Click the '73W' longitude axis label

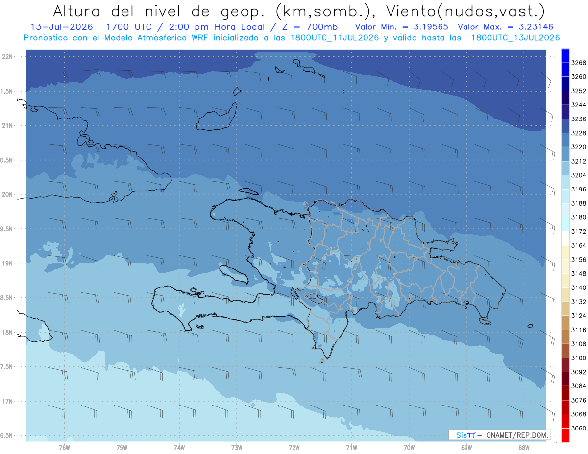(x=237, y=448)
